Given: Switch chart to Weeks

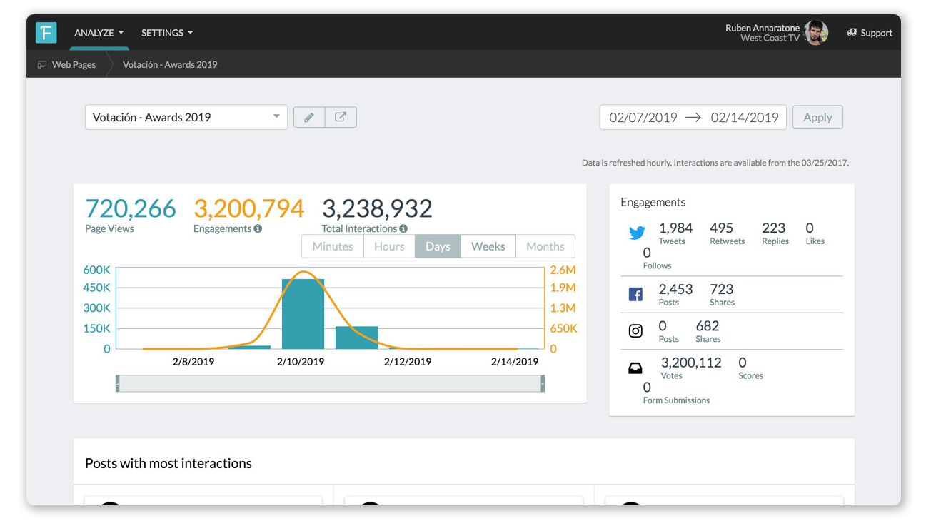Looking at the screenshot, I should point(488,246).
